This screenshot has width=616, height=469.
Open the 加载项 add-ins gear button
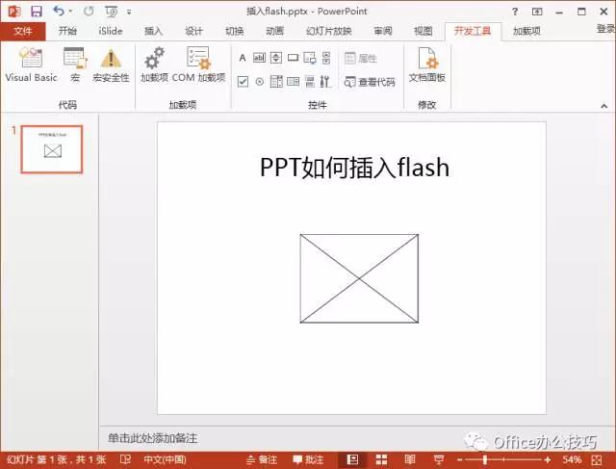(x=154, y=65)
